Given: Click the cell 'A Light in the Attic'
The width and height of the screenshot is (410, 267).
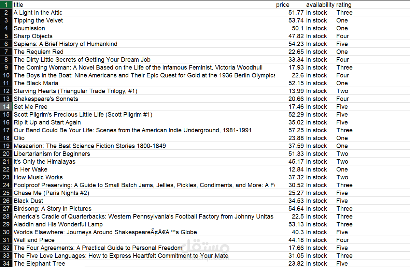Looking at the screenshot, I should (x=144, y=13).
